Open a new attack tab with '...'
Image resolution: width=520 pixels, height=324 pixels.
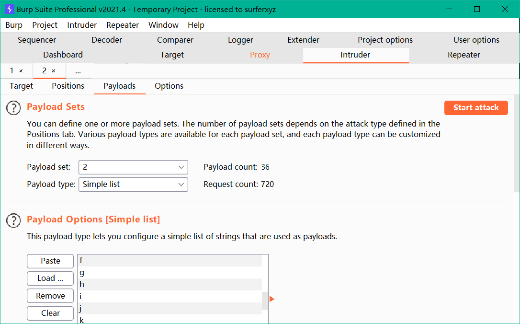coord(78,71)
